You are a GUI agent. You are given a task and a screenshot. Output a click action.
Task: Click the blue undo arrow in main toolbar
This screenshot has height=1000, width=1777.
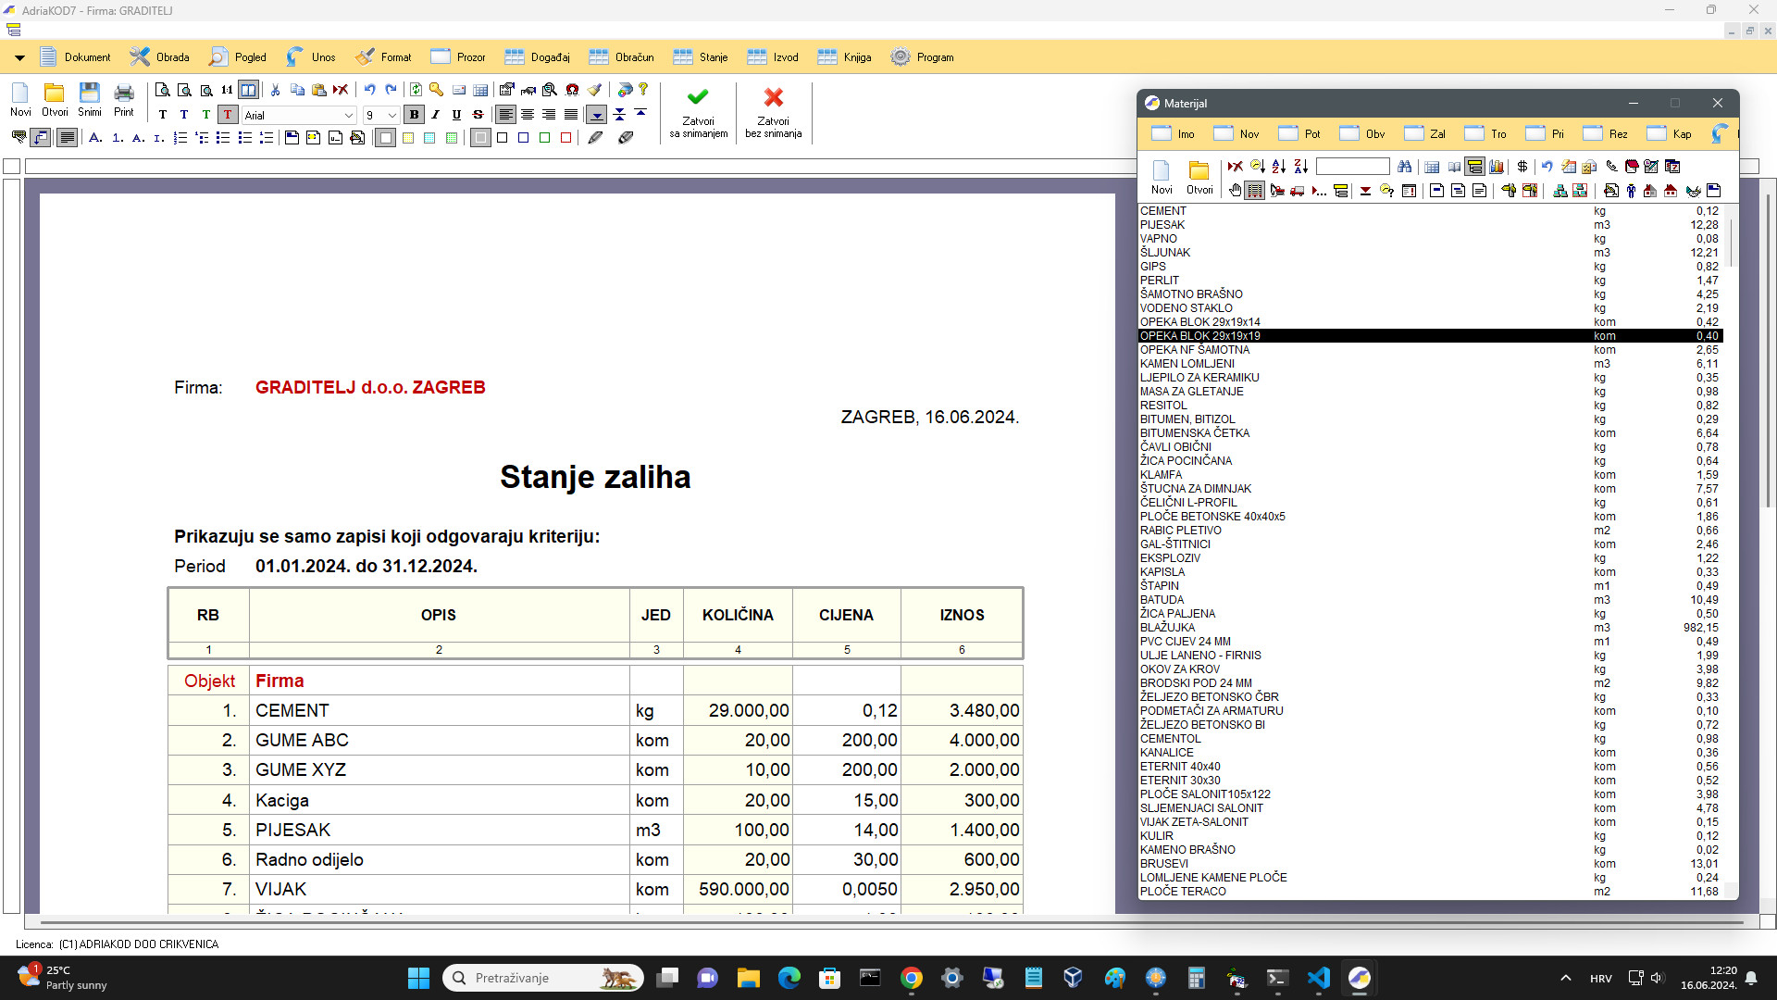(369, 90)
